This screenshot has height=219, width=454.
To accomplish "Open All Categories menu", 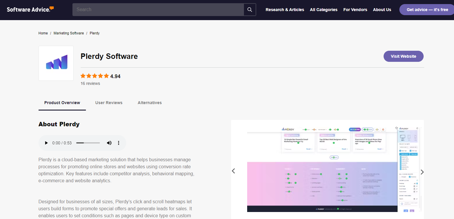I will point(324,10).
